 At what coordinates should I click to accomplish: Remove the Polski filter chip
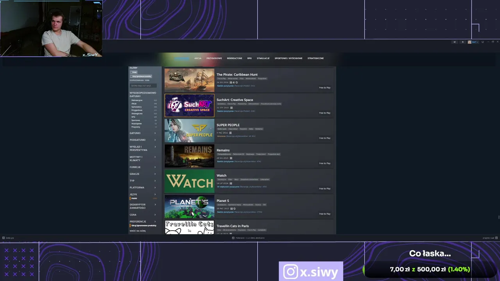pyautogui.click(x=134, y=72)
